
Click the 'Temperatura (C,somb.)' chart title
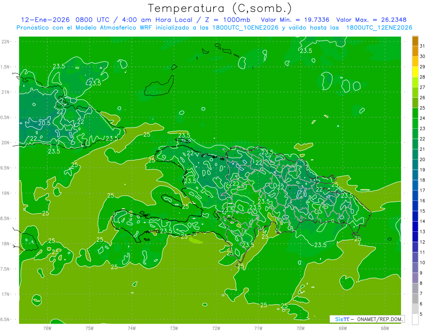(x=220, y=8)
